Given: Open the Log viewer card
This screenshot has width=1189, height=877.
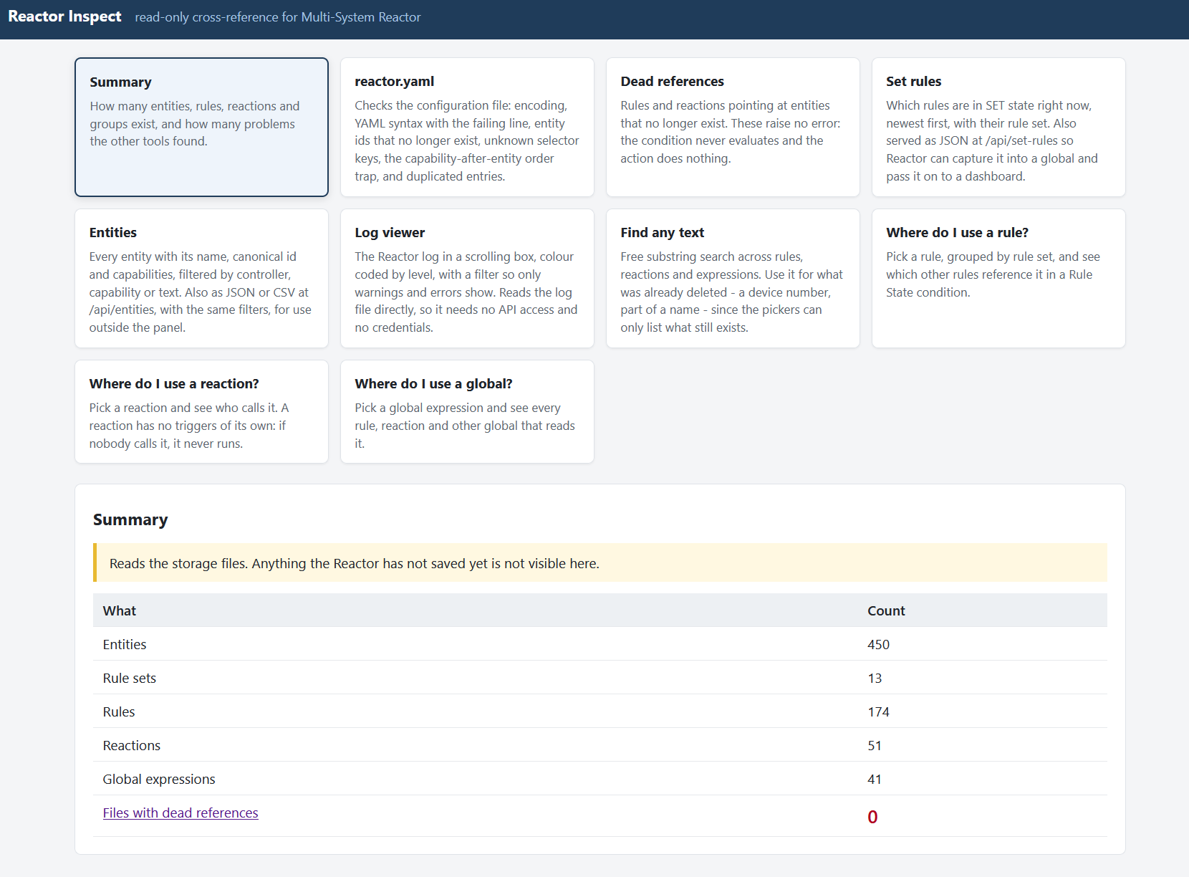Looking at the screenshot, I should [x=467, y=278].
